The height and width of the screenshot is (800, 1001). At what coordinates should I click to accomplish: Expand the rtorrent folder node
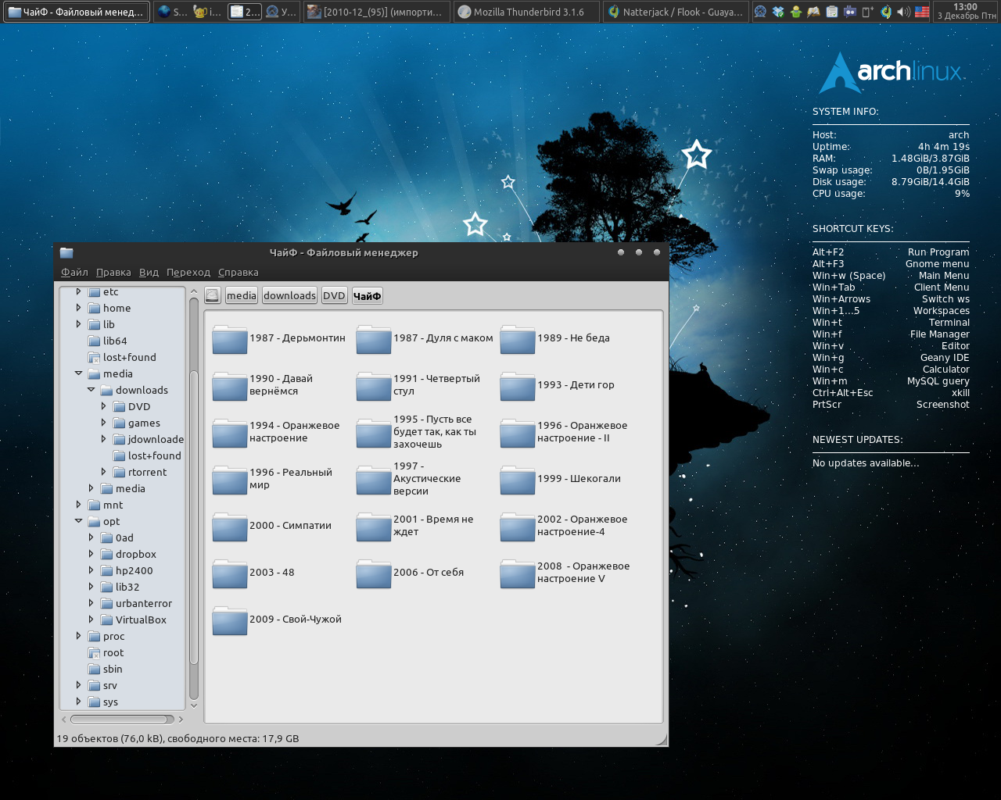point(103,472)
